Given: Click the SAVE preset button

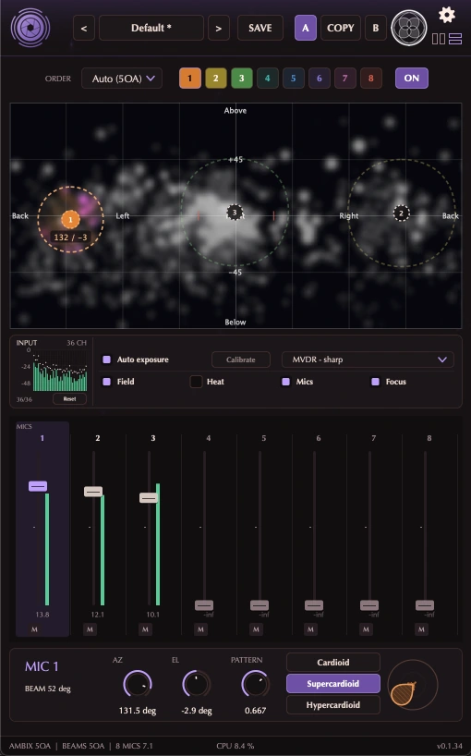Looking at the screenshot, I should [x=260, y=28].
